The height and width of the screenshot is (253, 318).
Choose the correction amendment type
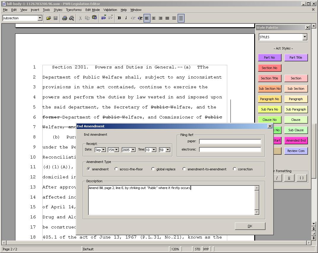[x=235, y=169]
